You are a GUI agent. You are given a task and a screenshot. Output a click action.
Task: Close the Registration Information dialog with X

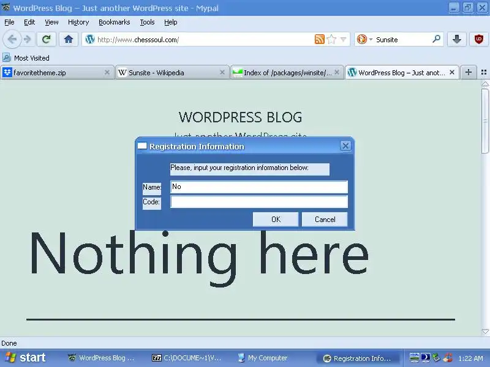[345, 146]
